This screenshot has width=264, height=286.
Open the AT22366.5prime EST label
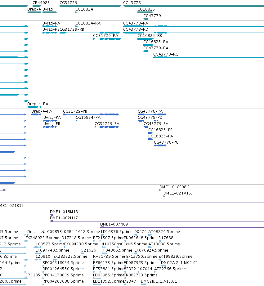click(170, 269)
